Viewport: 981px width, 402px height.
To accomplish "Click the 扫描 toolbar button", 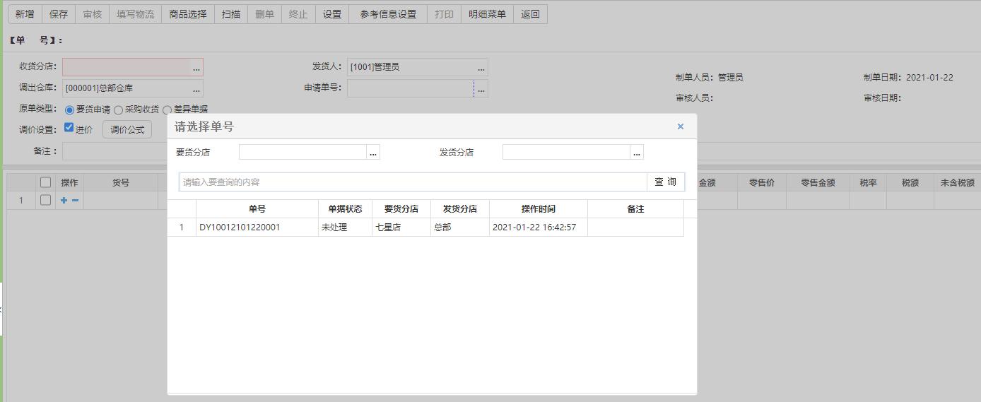I will click(x=231, y=14).
